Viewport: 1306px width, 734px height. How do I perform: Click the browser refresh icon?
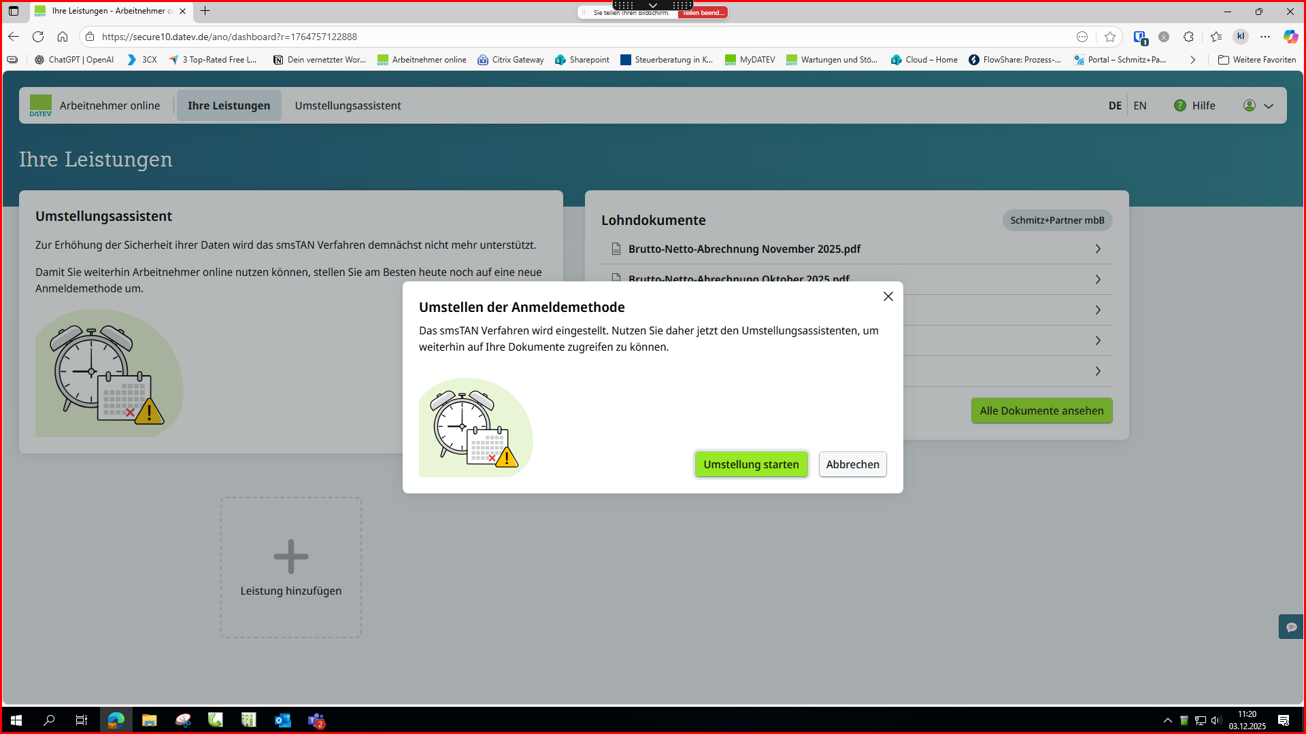pyautogui.click(x=38, y=37)
